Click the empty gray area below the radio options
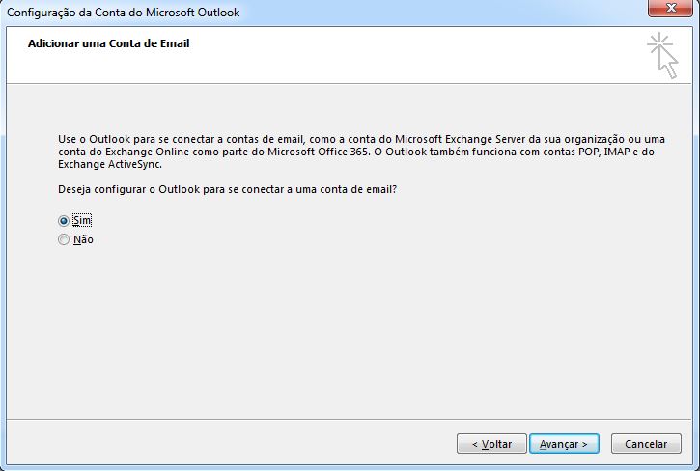Viewport: 700px width, 471px height. [x=348, y=328]
